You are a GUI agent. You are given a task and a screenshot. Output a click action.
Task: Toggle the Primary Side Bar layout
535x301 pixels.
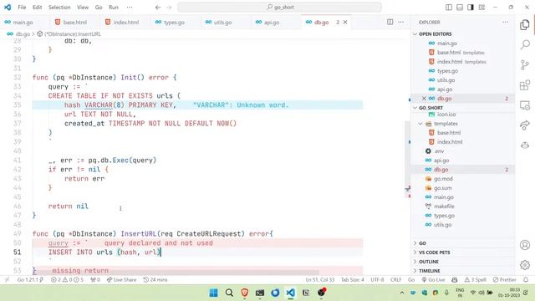(449, 8)
